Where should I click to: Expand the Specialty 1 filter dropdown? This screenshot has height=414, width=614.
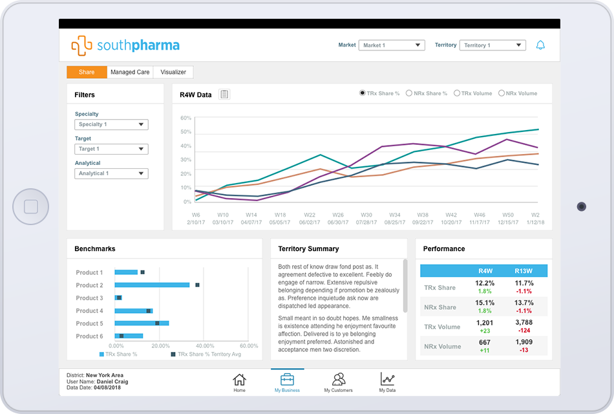click(111, 125)
